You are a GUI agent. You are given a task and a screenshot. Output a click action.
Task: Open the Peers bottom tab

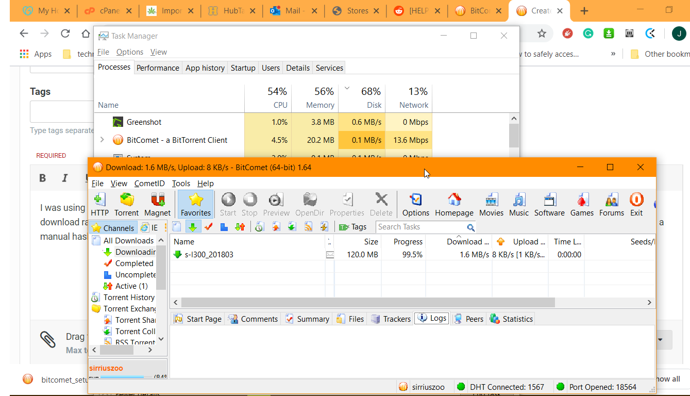click(x=468, y=319)
